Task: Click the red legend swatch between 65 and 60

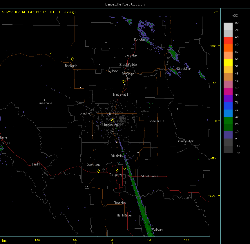Action: [x=228, y=41]
